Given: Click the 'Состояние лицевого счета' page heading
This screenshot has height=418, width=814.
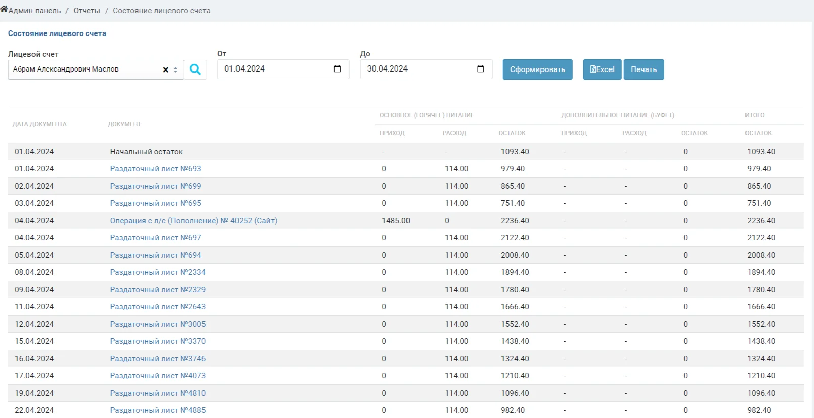Looking at the screenshot, I should coord(57,33).
